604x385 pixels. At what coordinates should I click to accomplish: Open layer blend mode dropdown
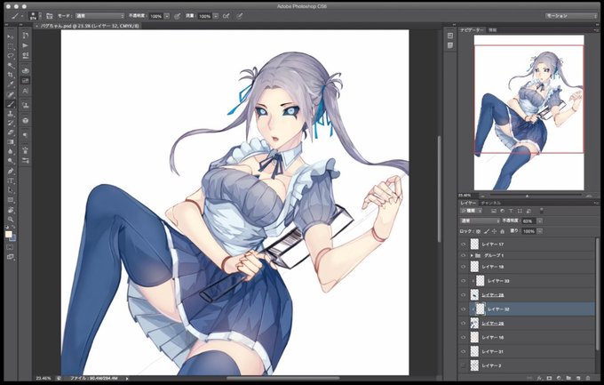[x=480, y=221]
